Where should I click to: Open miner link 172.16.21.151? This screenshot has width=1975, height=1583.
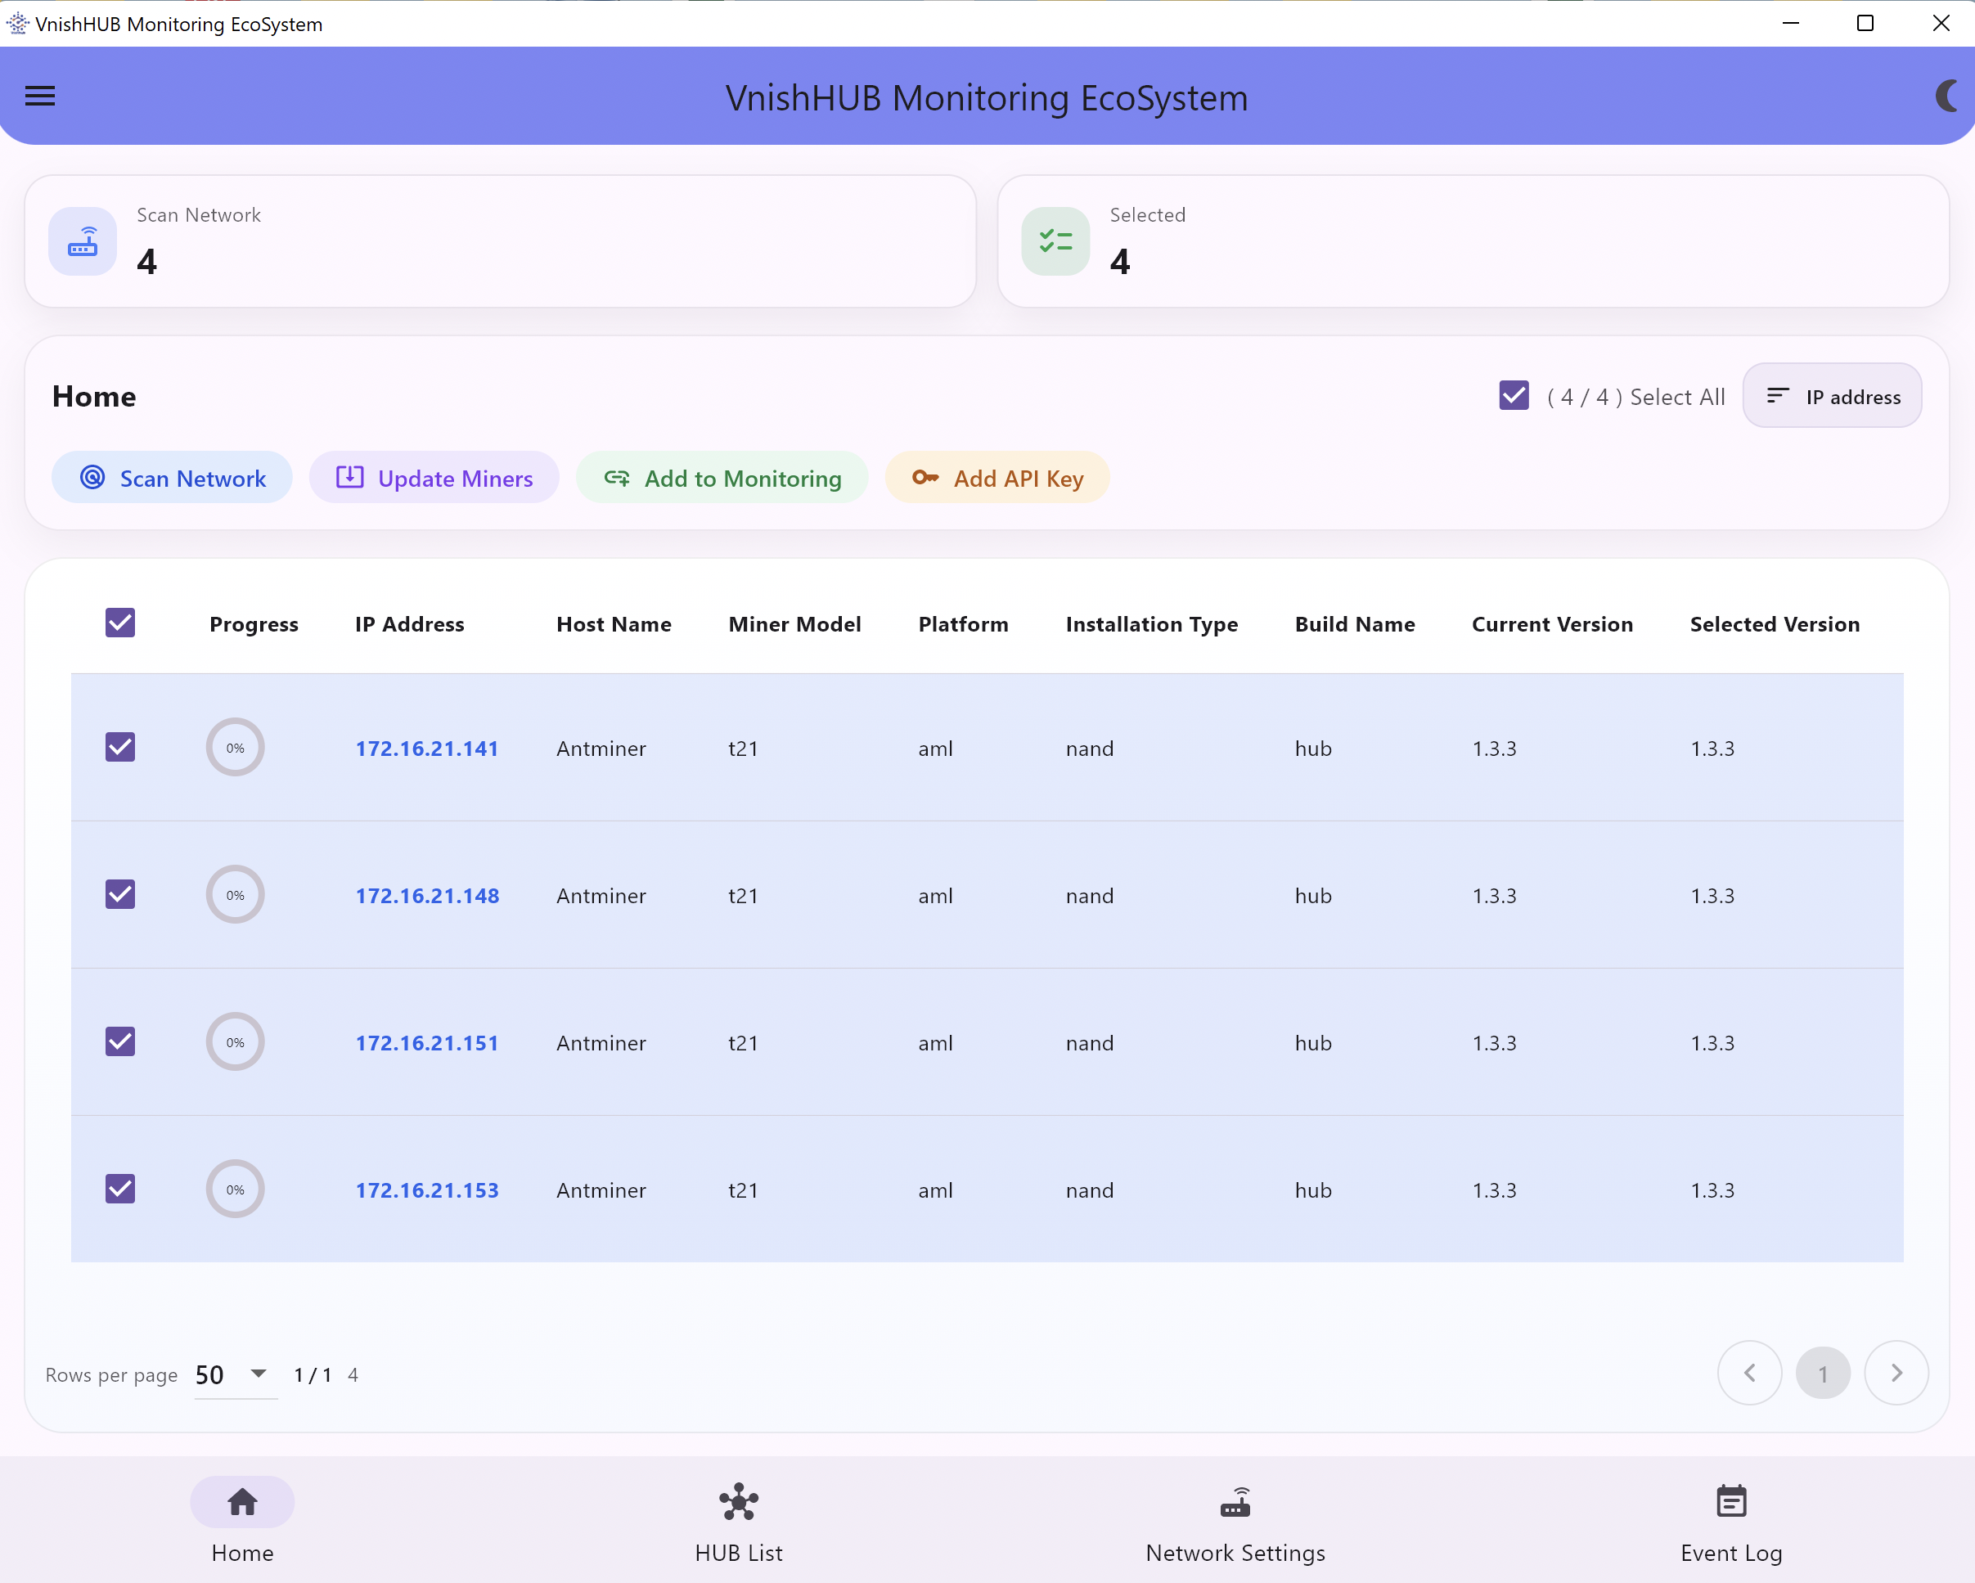[x=427, y=1042]
